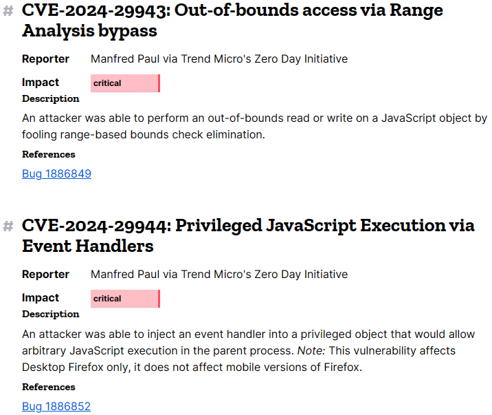Viewport: 492px width, 415px height.
Task: Click the reporter name under CVE-2024-29943
Action: pos(219,59)
